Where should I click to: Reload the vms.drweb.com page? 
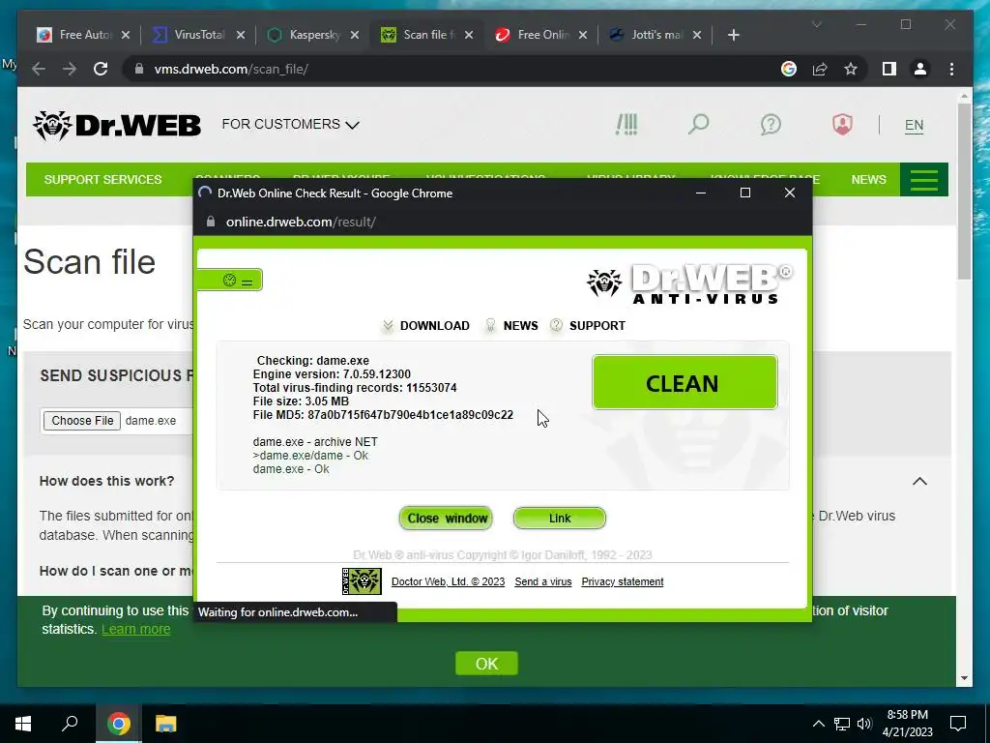101,69
